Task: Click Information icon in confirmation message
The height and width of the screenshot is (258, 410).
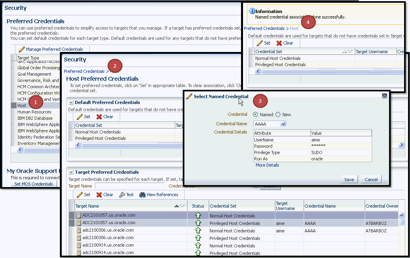Action: click(252, 11)
